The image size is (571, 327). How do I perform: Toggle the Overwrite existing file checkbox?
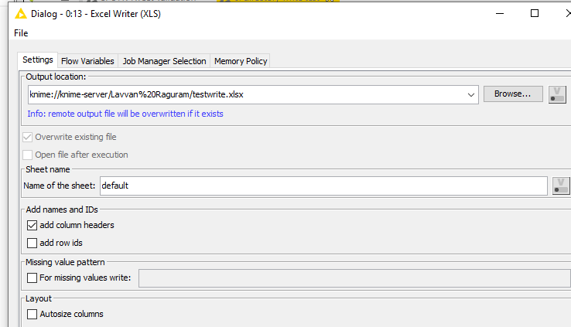(29, 137)
